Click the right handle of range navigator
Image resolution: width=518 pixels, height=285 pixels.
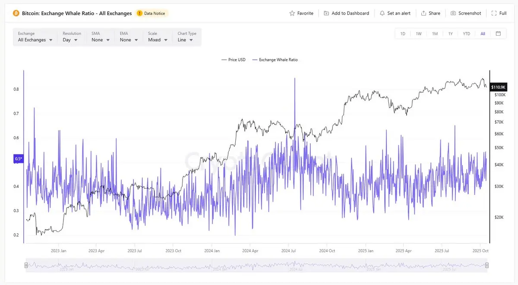point(487,265)
